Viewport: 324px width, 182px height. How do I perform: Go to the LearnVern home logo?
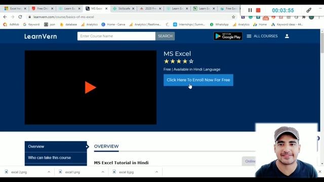[x=40, y=36]
